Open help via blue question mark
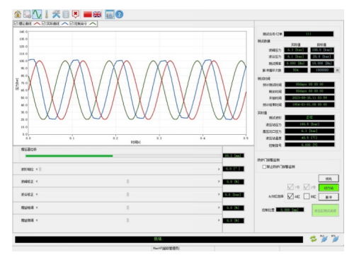354x262 pixels. tap(119, 14)
